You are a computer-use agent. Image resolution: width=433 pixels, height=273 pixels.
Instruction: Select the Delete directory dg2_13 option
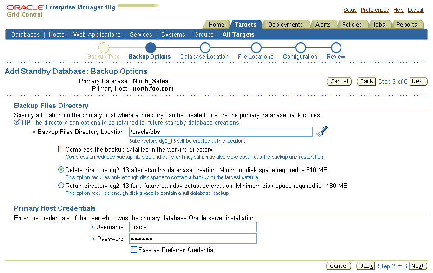click(61, 169)
